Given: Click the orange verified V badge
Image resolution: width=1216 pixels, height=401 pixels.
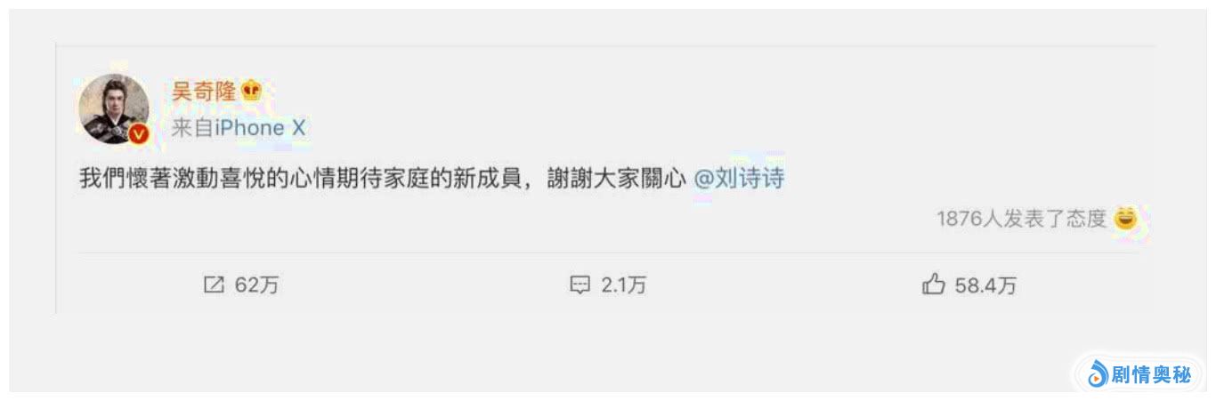Looking at the screenshot, I should point(138,134).
